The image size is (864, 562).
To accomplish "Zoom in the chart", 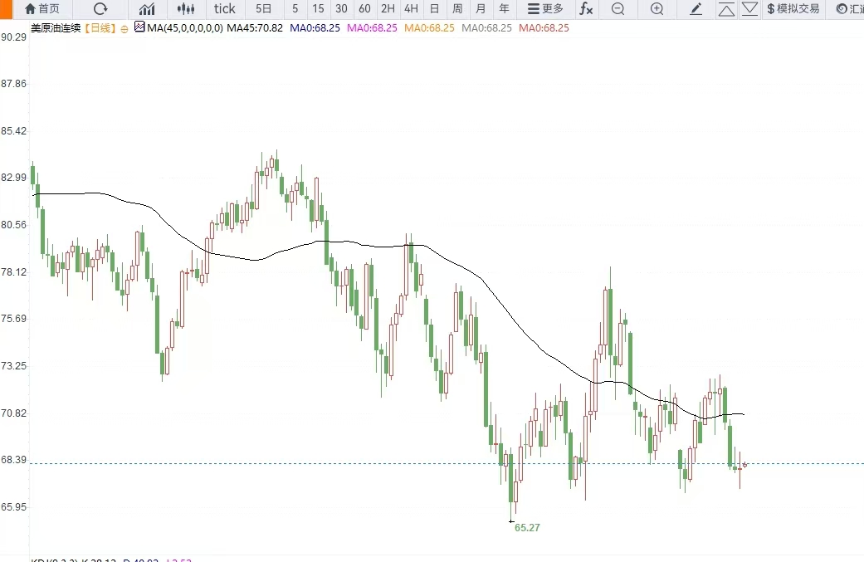I will click(x=657, y=9).
